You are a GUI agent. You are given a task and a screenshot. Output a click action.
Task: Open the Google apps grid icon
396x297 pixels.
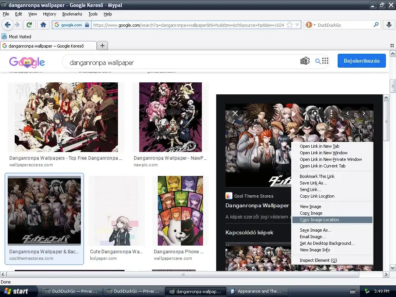coord(325,61)
